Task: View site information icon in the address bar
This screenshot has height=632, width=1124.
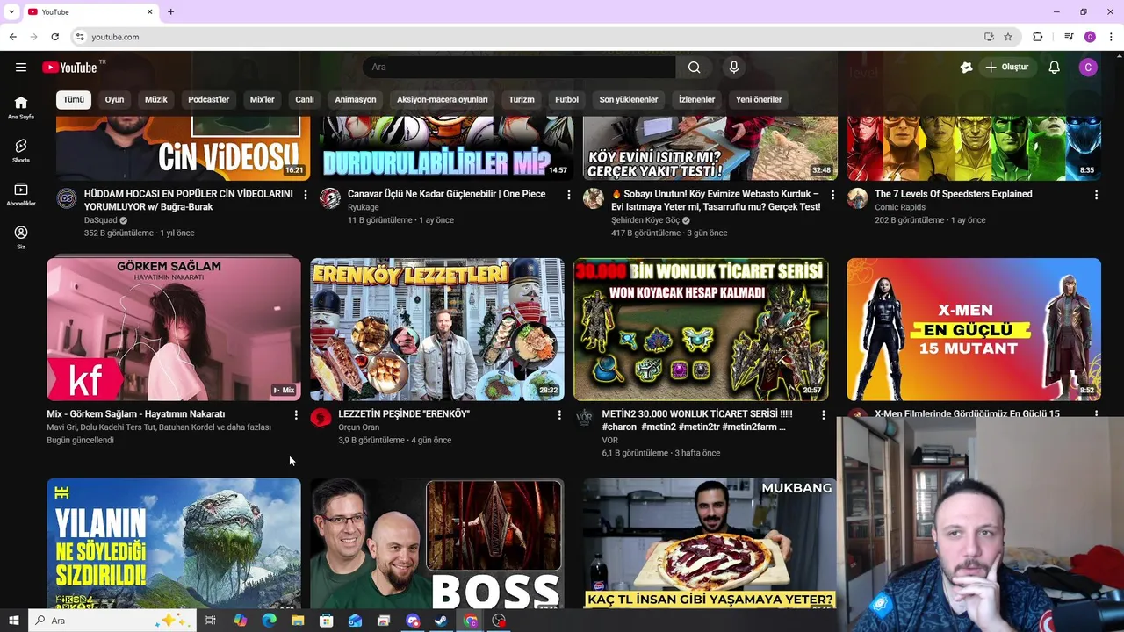Action: coord(80,37)
